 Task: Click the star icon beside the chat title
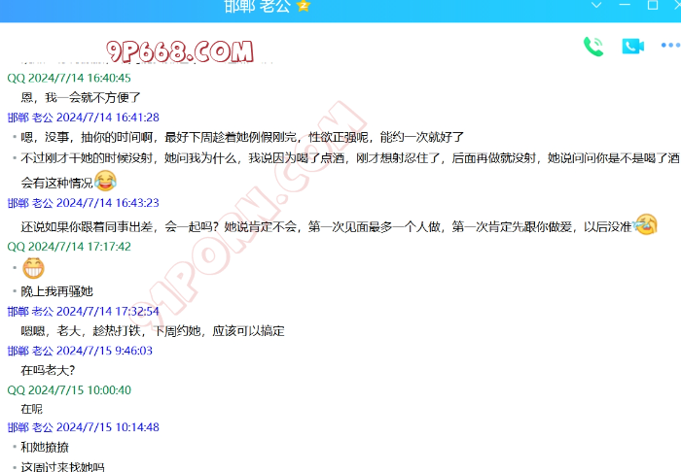click(x=304, y=6)
